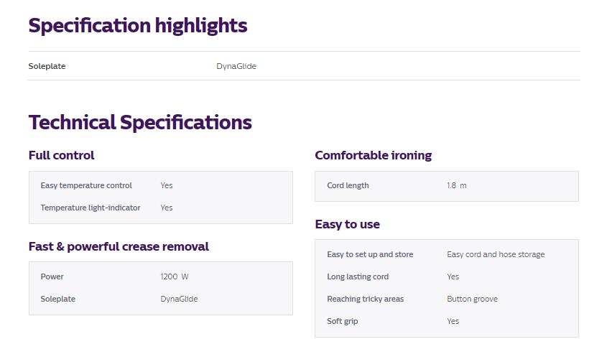This screenshot has width=612, height=344.
Task: Click the Technical Specifications heading
Action: (140, 123)
